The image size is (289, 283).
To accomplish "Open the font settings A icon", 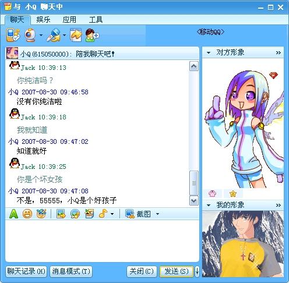I will click(13, 214).
